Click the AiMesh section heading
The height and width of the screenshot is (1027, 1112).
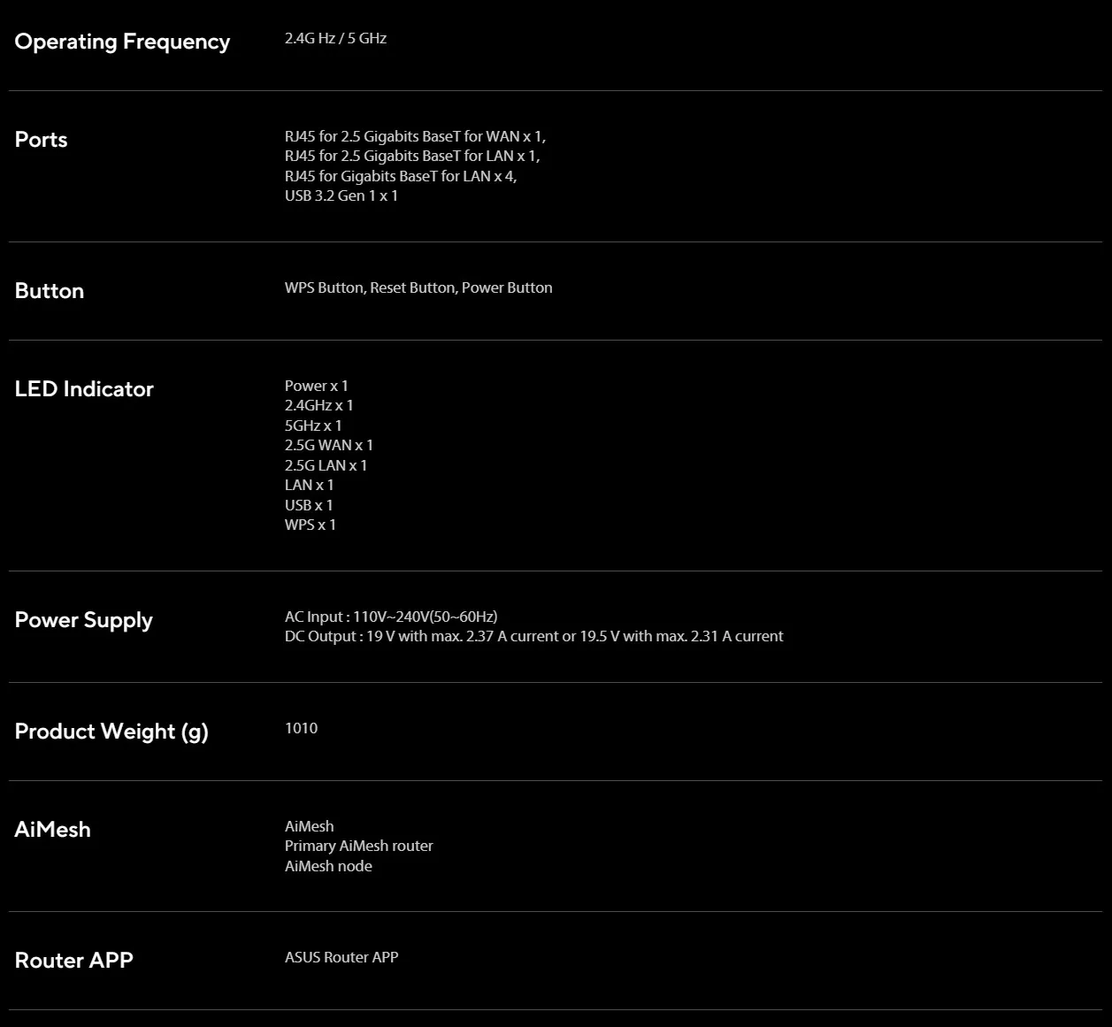[x=52, y=830]
